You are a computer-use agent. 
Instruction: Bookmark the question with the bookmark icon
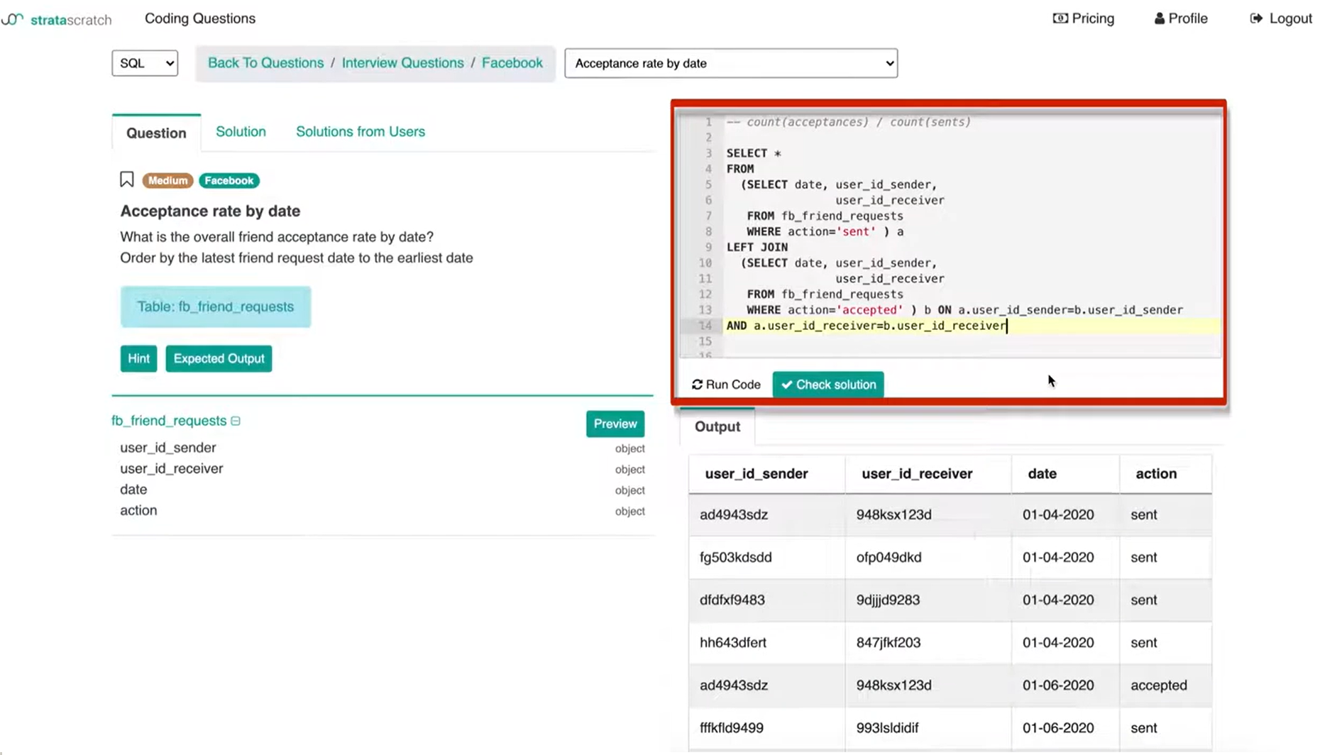127,180
